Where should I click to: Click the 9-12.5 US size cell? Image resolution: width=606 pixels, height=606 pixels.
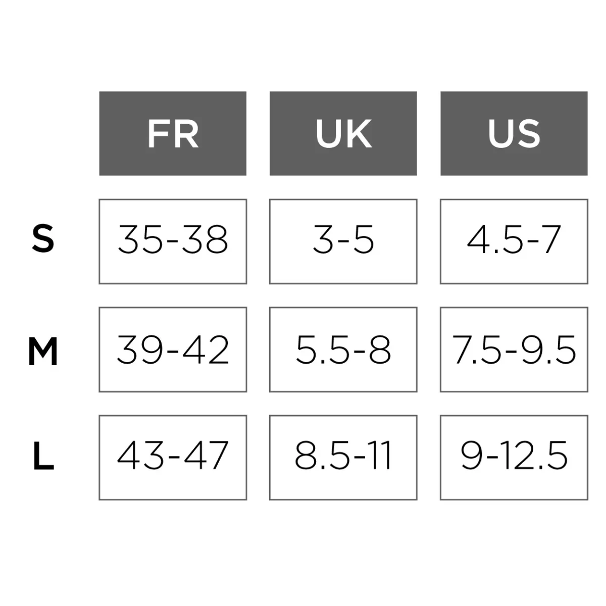[514, 457]
